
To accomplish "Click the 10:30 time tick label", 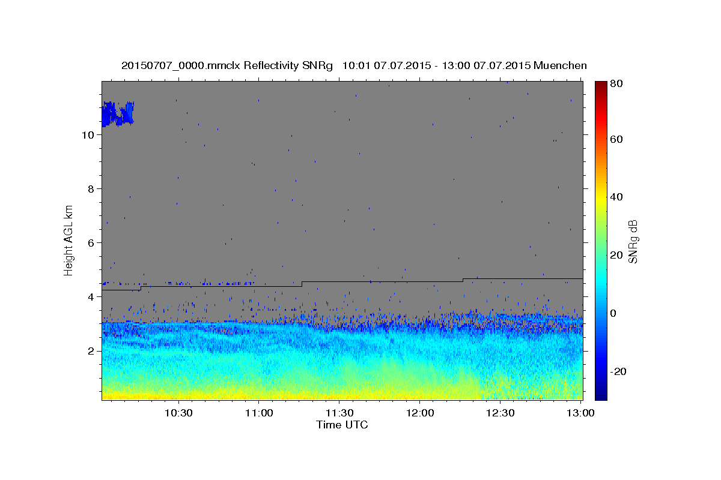I will [178, 413].
